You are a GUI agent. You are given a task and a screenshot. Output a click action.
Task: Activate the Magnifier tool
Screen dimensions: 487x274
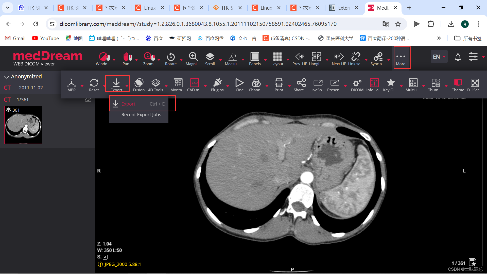pos(193,57)
